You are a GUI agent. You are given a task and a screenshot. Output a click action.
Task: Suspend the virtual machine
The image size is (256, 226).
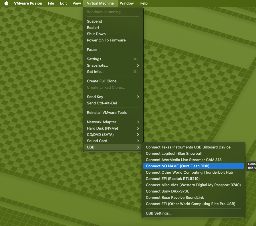click(x=113, y=21)
